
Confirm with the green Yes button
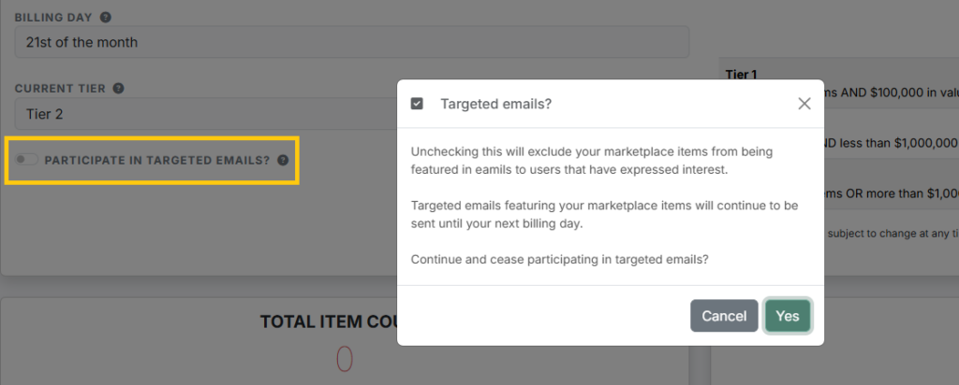pyautogui.click(x=788, y=316)
